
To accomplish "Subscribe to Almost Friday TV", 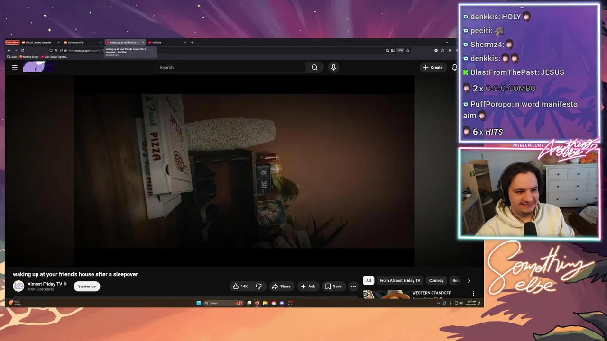I will click(x=87, y=286).
